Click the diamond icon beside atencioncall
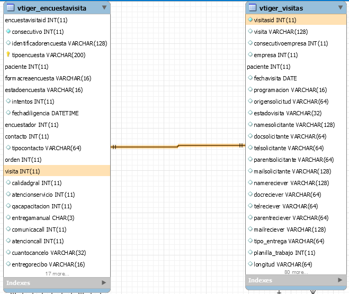 (8, 241)
